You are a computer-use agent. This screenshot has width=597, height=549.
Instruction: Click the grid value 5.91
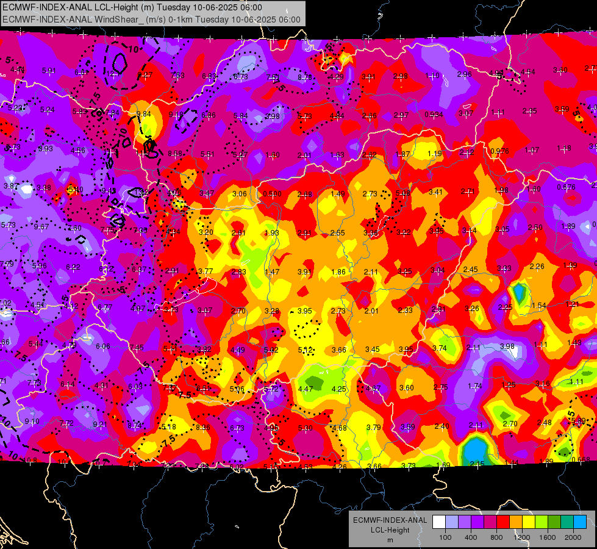49,71
